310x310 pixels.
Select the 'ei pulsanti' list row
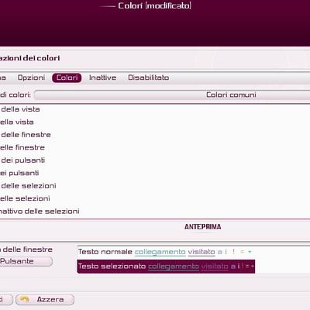click(x=155, y=173)
